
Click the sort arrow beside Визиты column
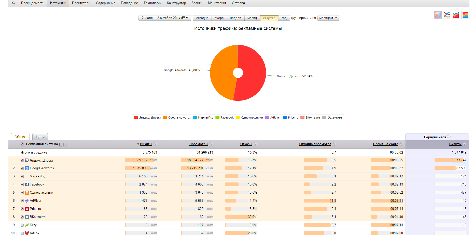(x=138, y=144)
